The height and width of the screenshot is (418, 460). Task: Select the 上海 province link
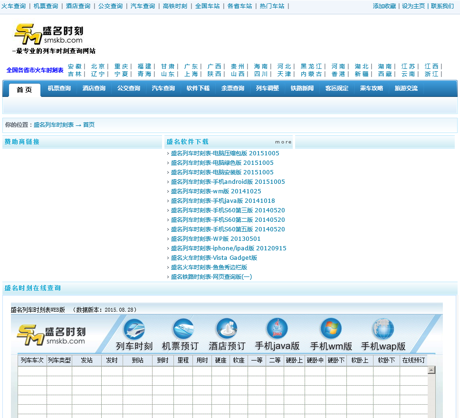point(192,74)
